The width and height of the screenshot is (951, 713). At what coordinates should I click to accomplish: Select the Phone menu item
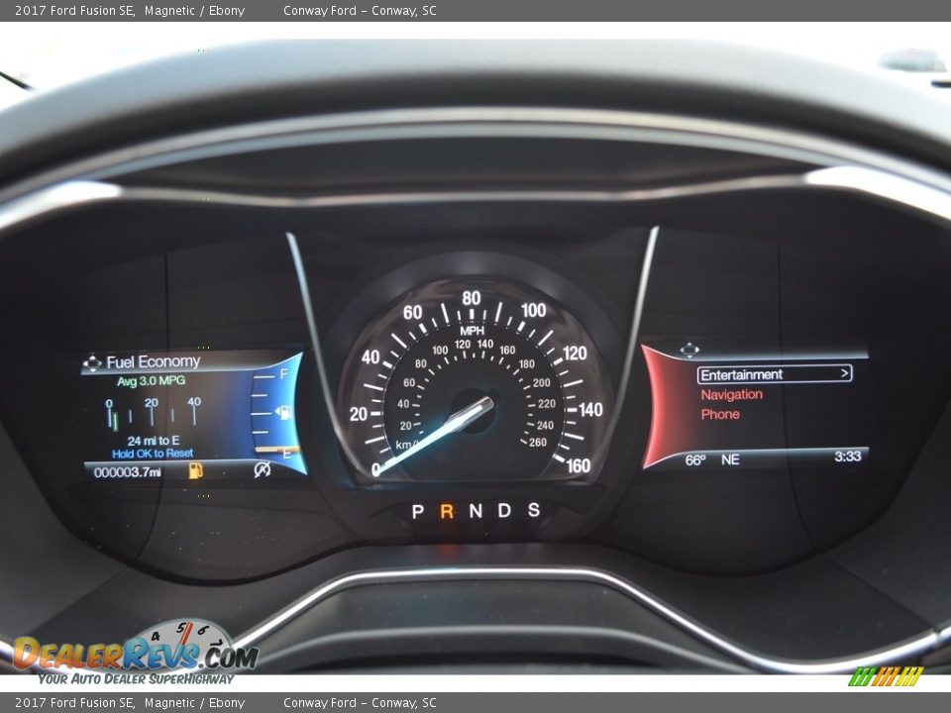pos(720,413)
